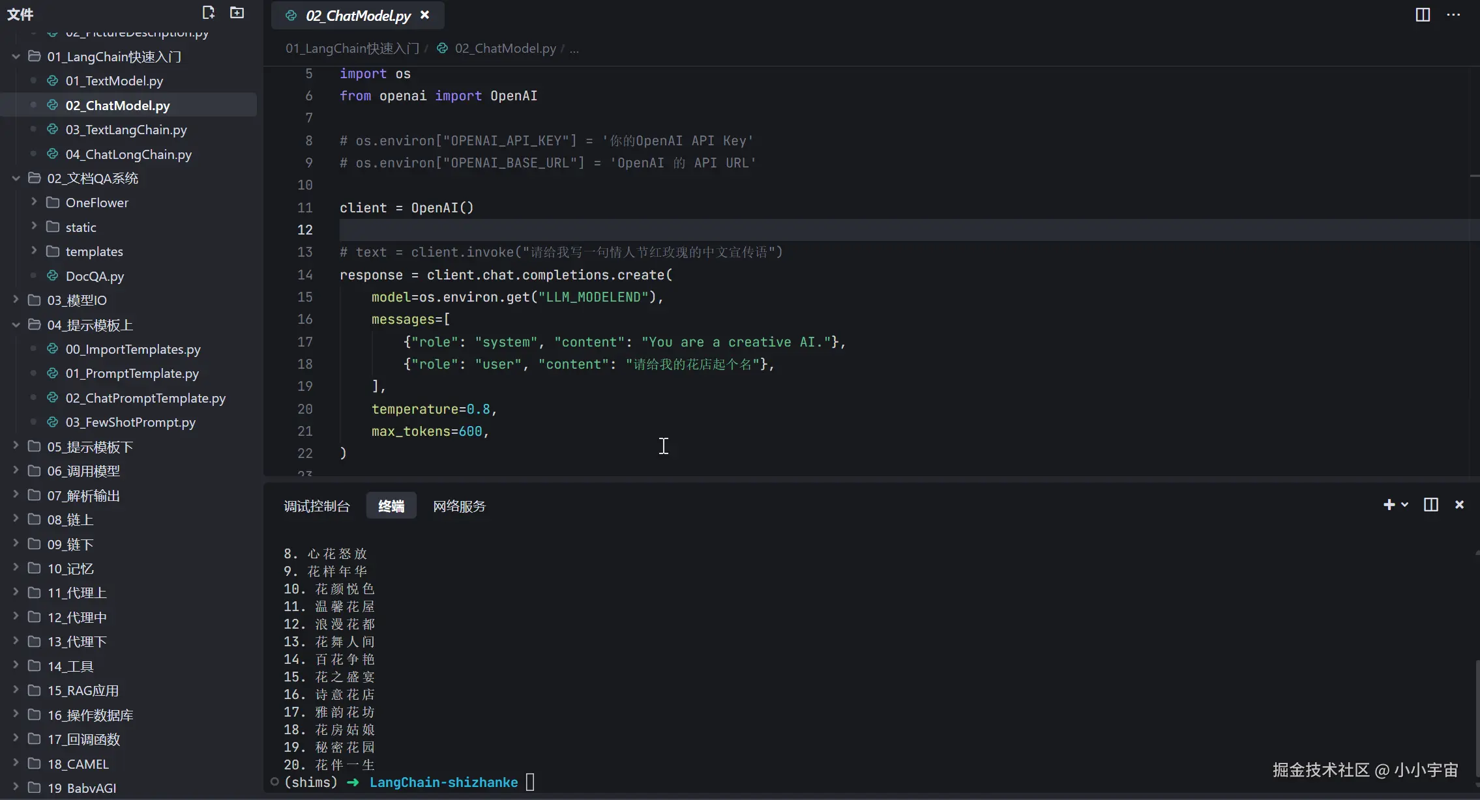1480x800 pixels.
Task: Click the split editor icon at top right
Action: (x=1423, y=15)
